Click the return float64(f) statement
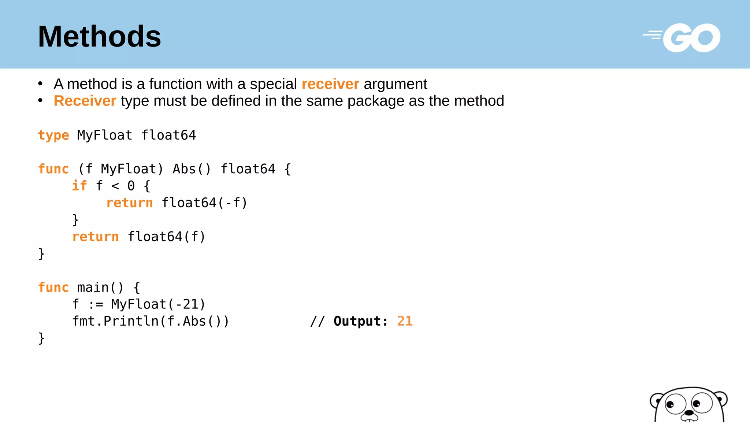750x422 pixels. tap(138, 237)
